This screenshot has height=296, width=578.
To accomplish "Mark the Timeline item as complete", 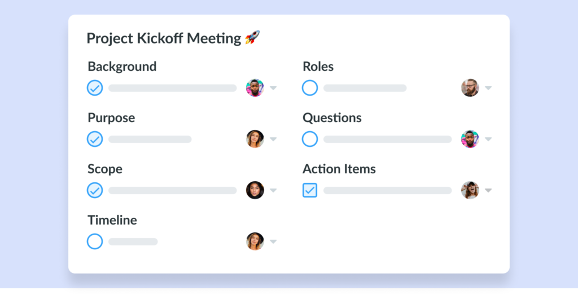I will coord(95,241).
